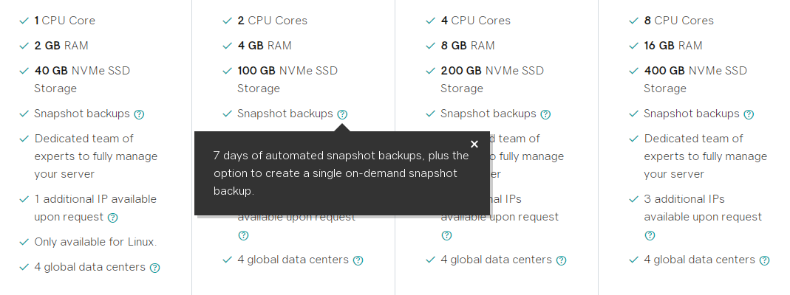Click the "Only available for Linux." text
Viewport: 790px width, 295px height.
(x=95, y=242)
